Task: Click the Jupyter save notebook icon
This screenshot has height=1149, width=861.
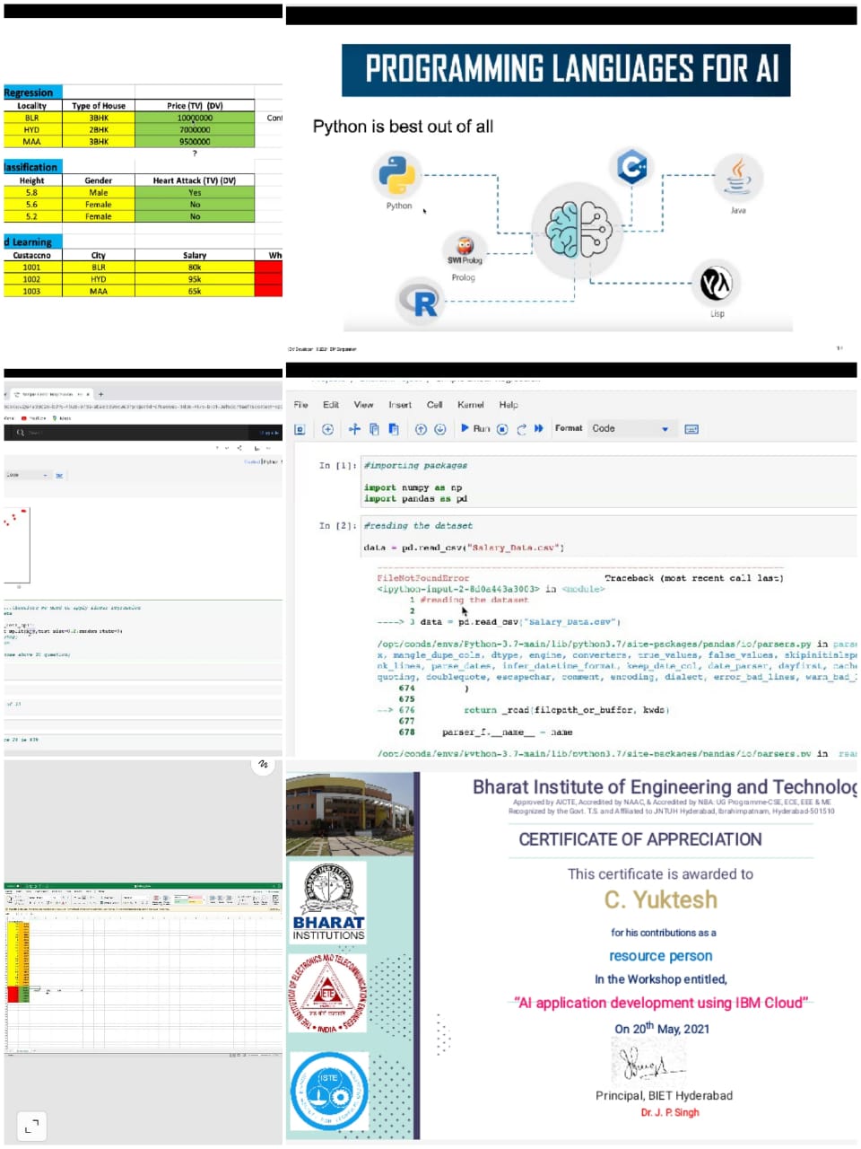Action: click(x=300, y=429)
